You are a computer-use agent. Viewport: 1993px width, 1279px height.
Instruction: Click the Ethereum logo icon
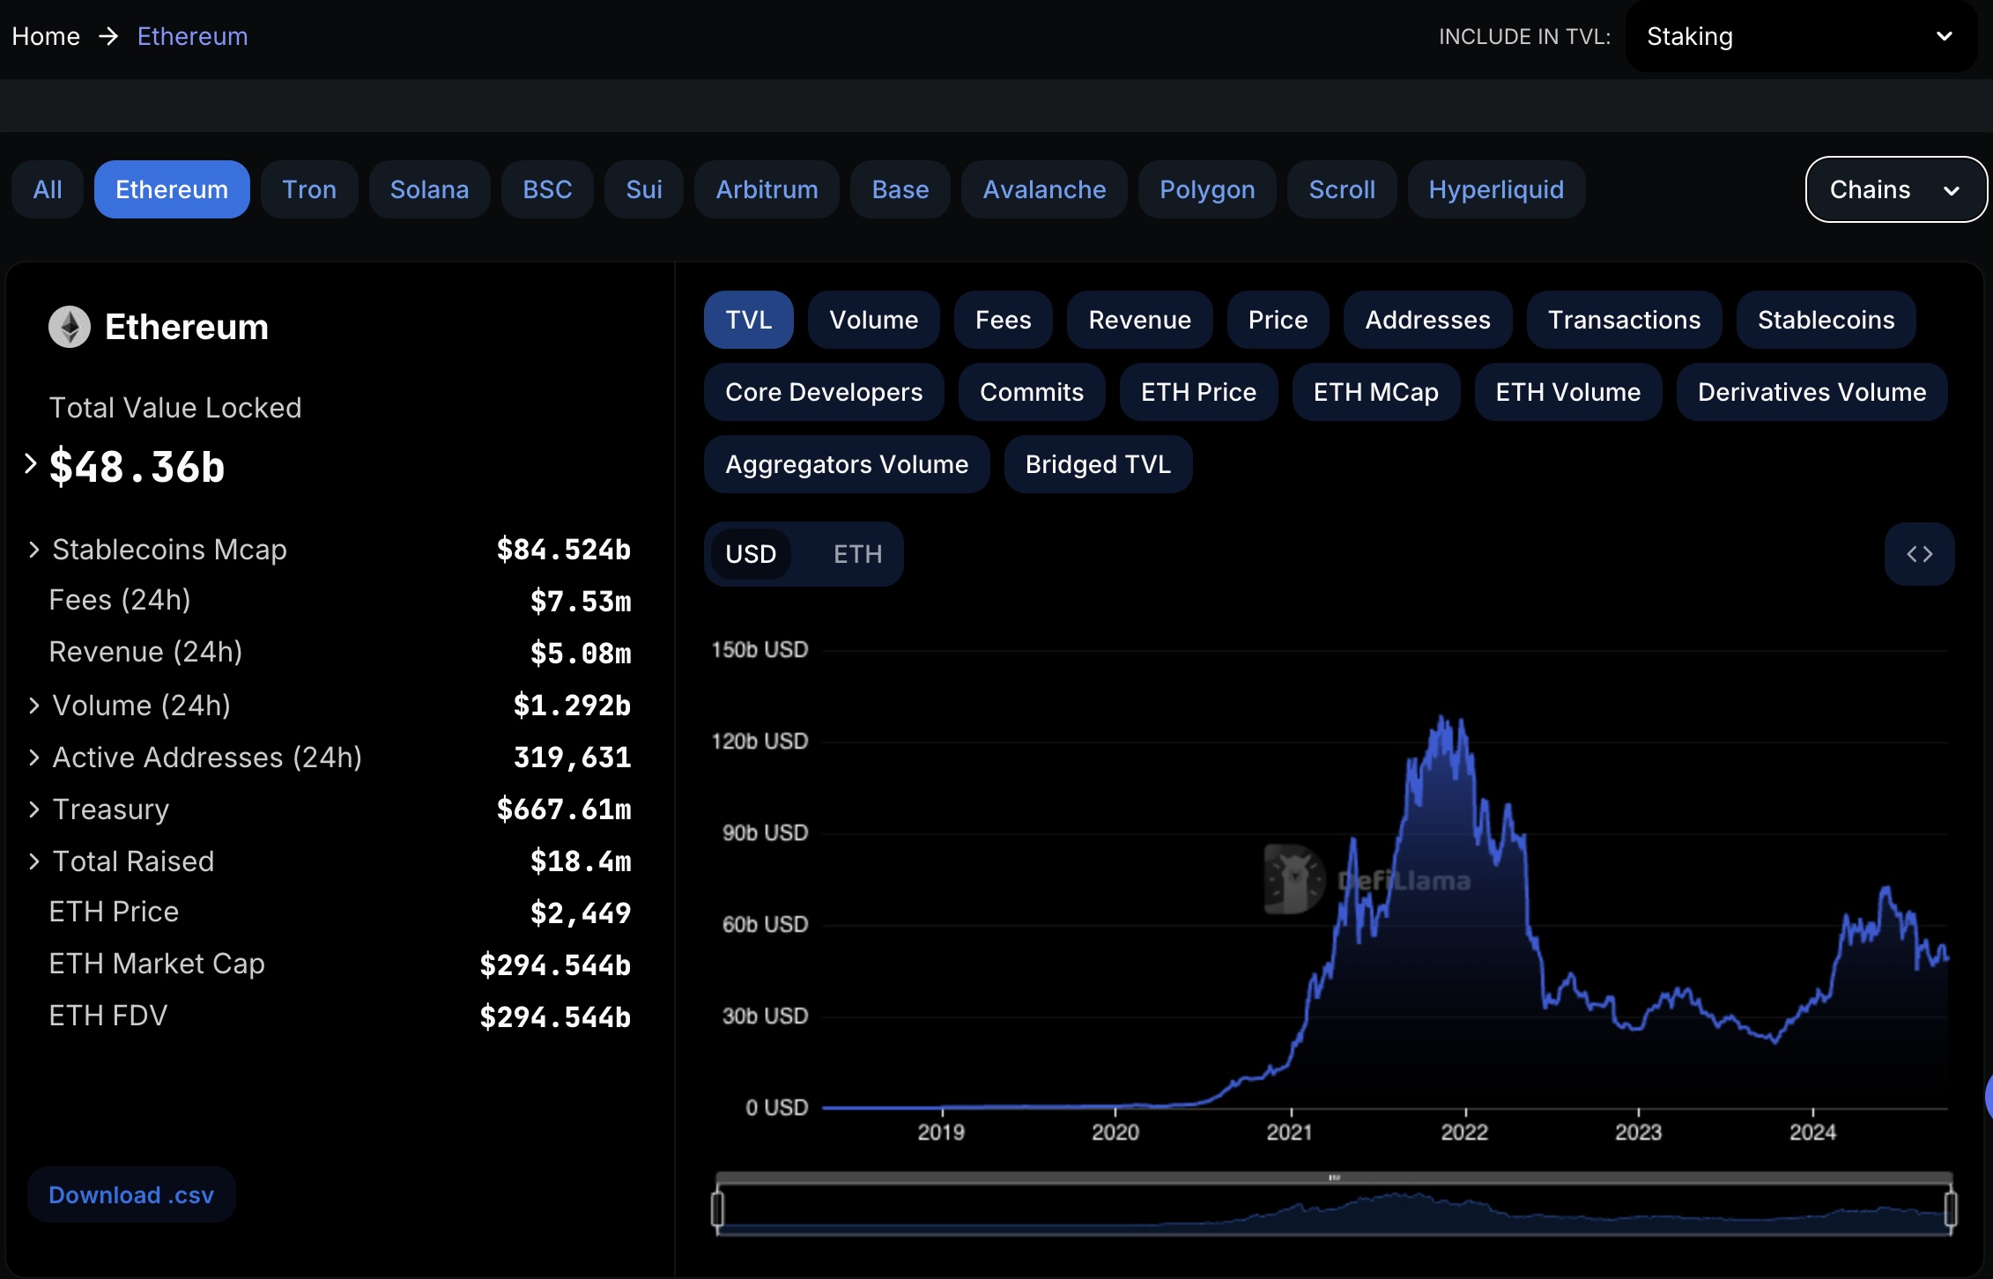(70, 327)
